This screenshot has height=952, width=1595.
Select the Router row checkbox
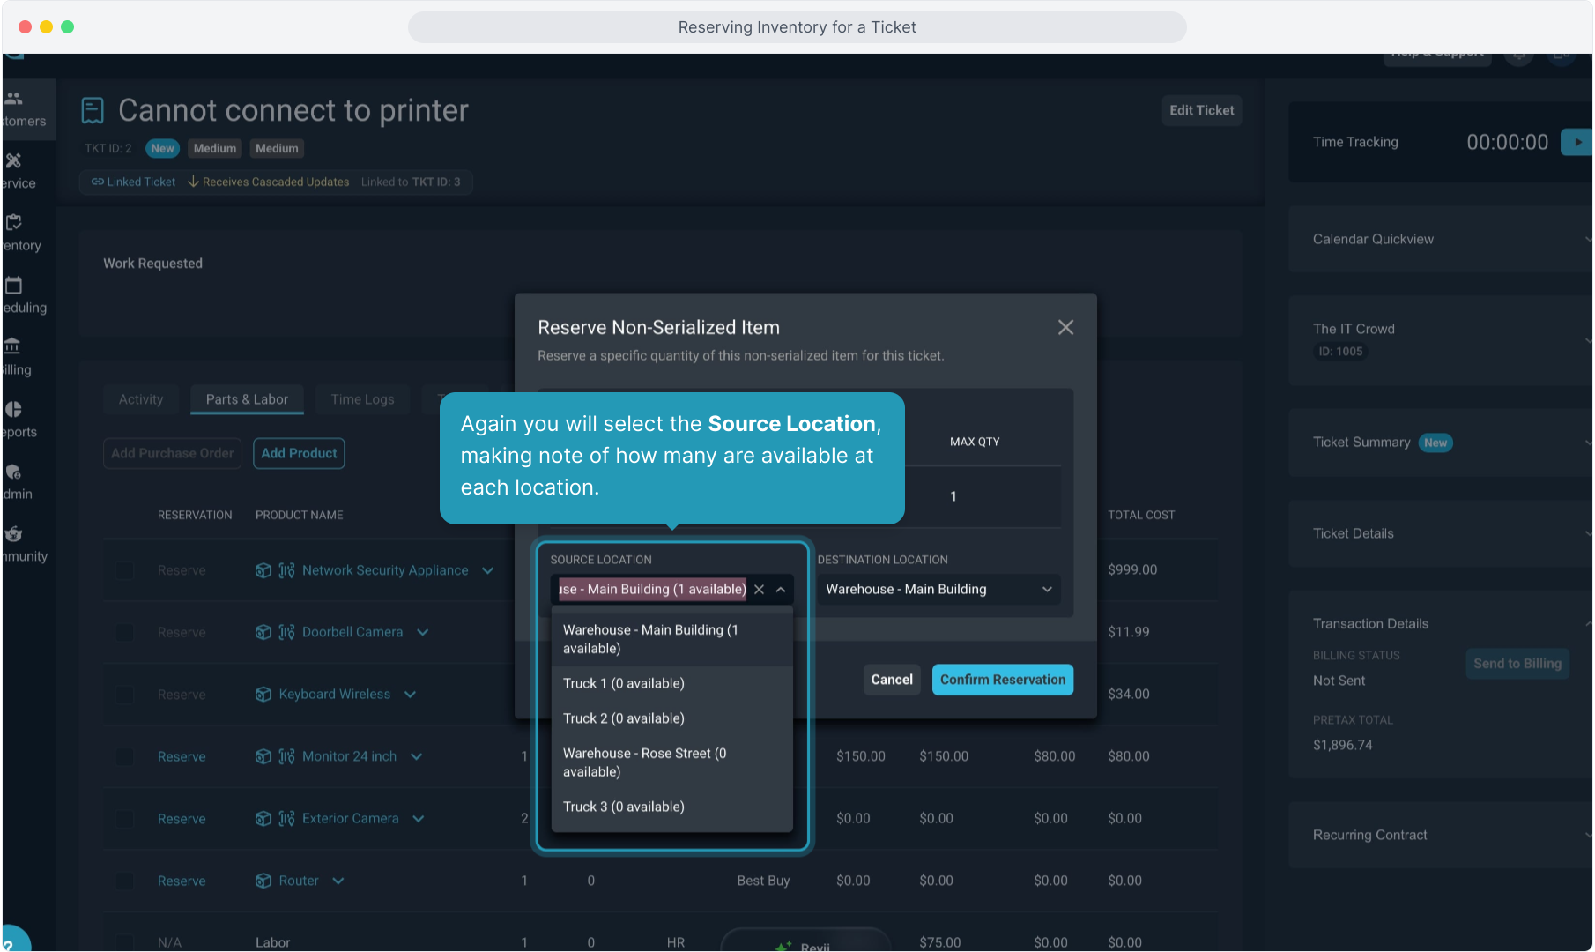(125, 881)
